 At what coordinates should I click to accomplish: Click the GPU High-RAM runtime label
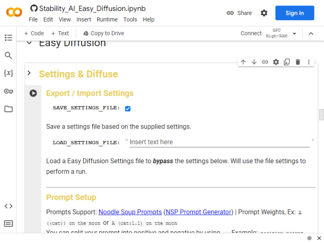pos(276,33)
